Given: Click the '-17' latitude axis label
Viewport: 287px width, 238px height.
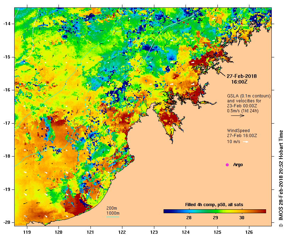Looking at the screenshot, I should 7,123.
